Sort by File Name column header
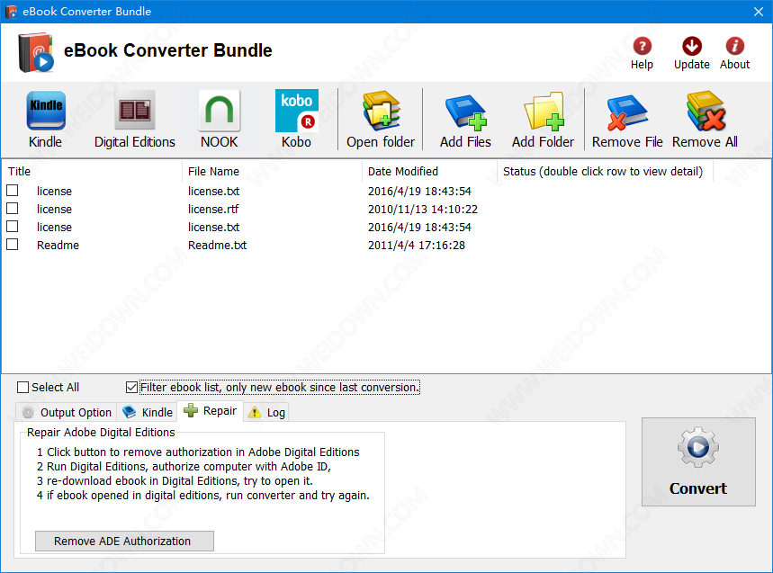This screenshot has height=573, width=773. 272,171
